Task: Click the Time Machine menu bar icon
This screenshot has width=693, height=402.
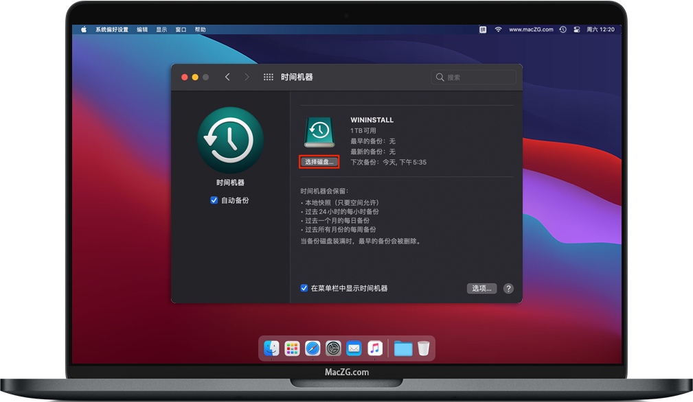Action: tap(563, 30)
